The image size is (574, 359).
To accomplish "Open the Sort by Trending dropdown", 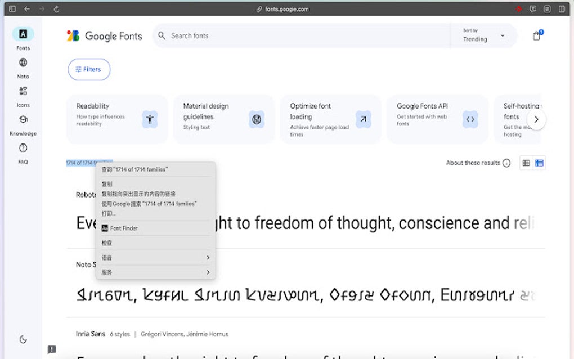I will (483, 35).
